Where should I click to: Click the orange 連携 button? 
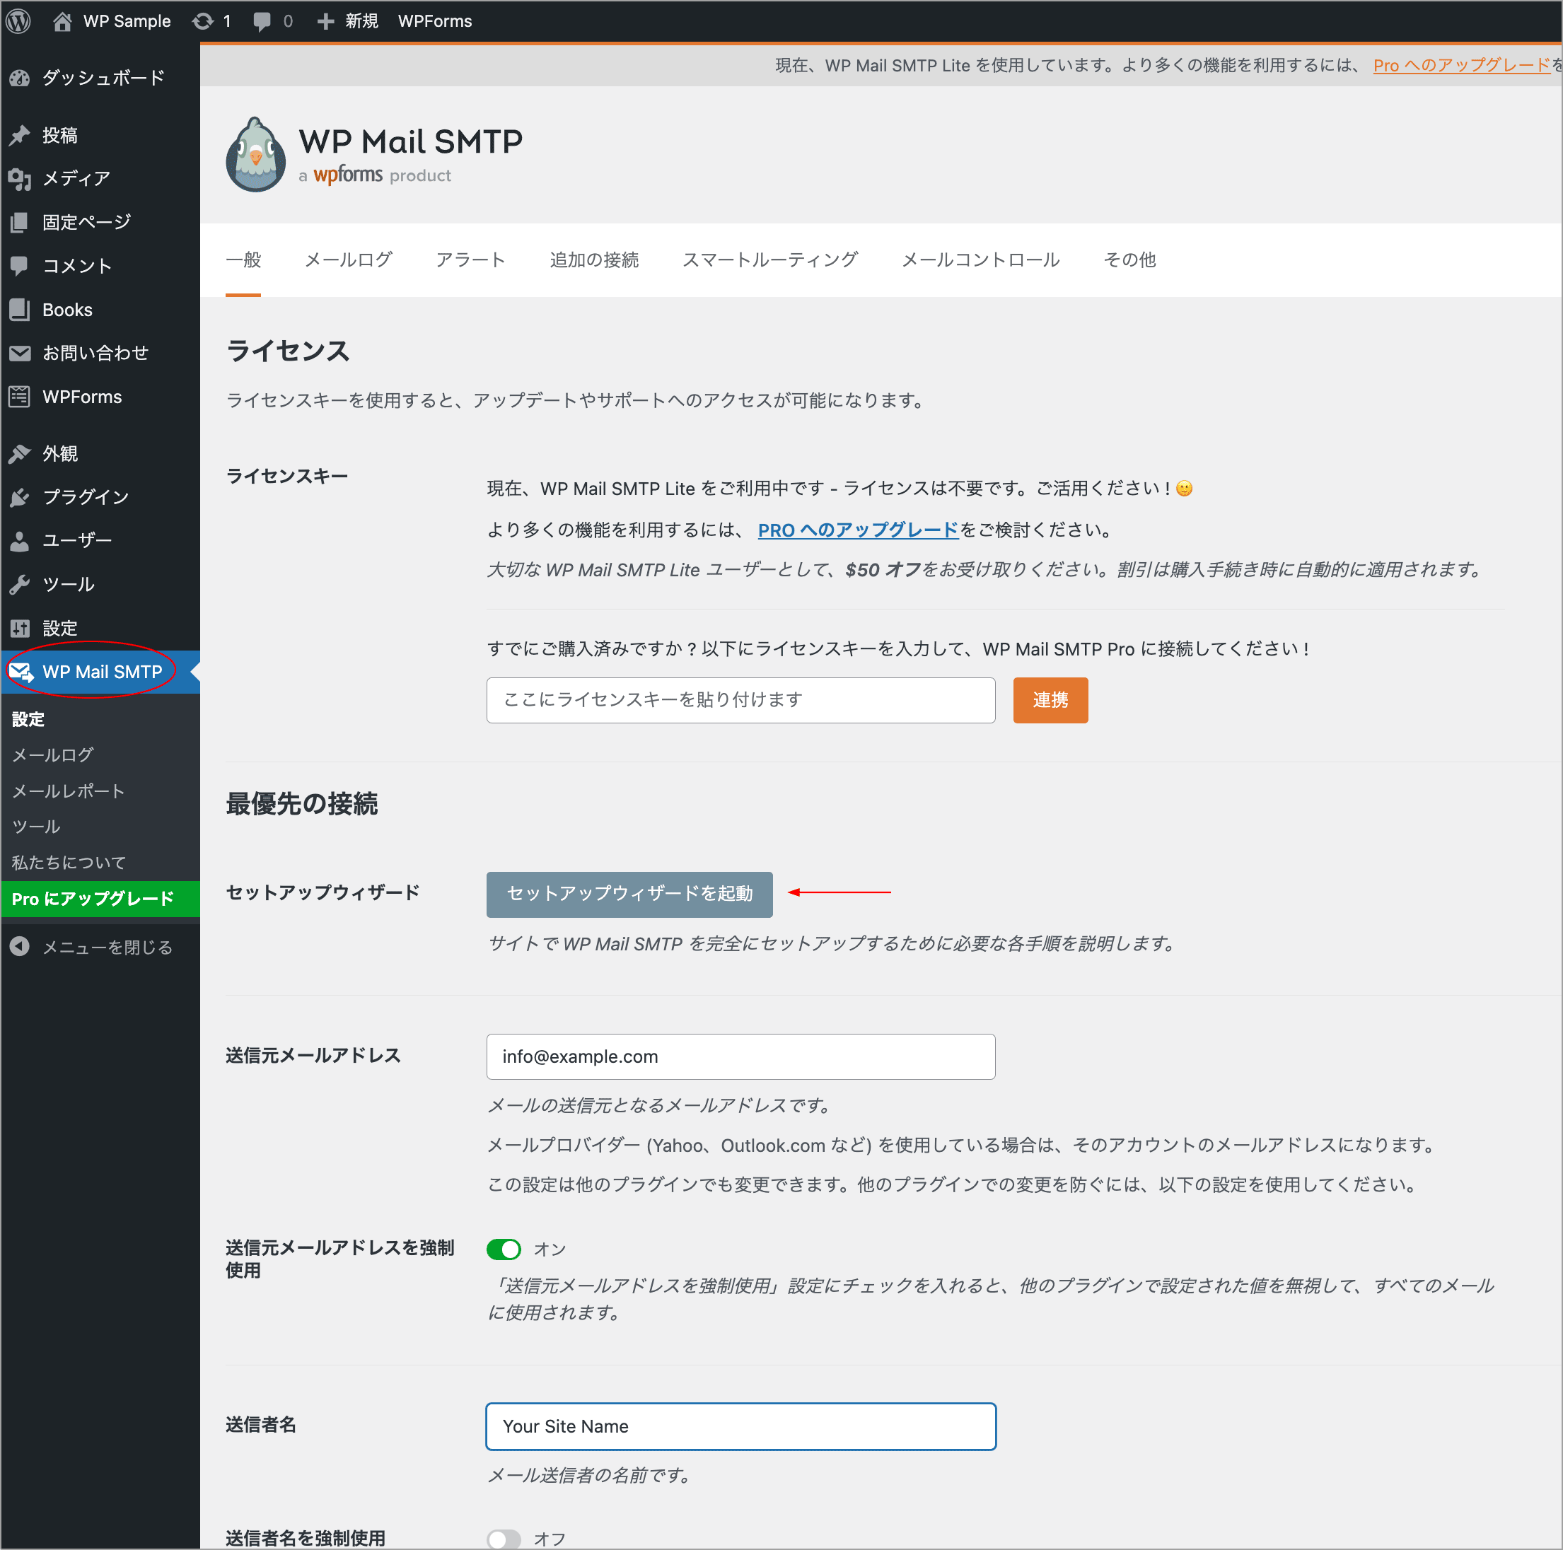(x=1050, y=700)
